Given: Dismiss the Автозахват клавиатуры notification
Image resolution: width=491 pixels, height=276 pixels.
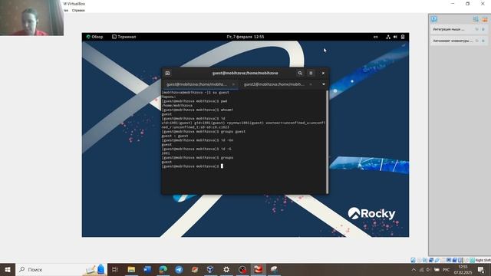Looking at the screenshot, I should click(x=483, y=41).
